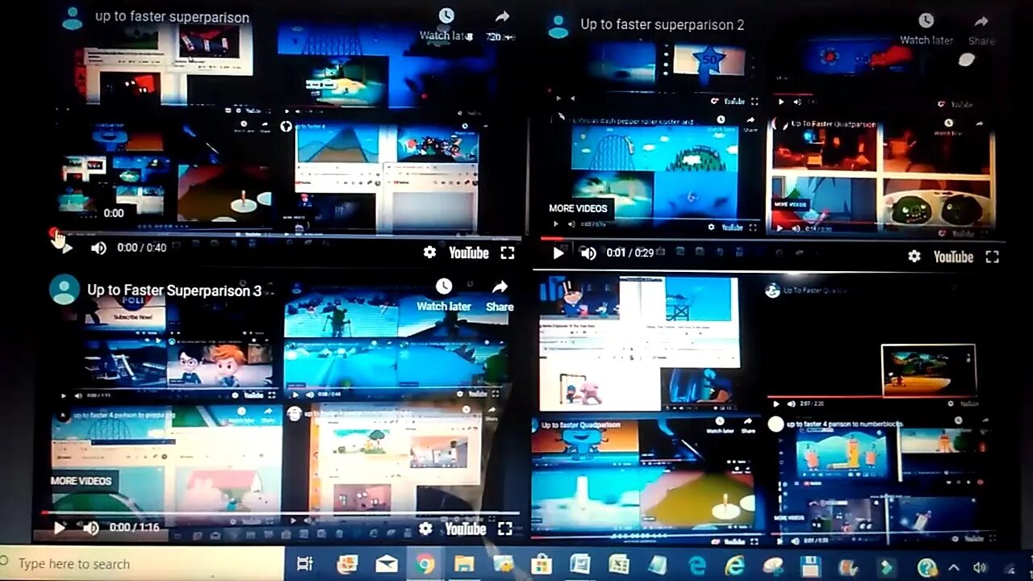Open the 'up to faster superparison' title link

(x=172, y=17)
